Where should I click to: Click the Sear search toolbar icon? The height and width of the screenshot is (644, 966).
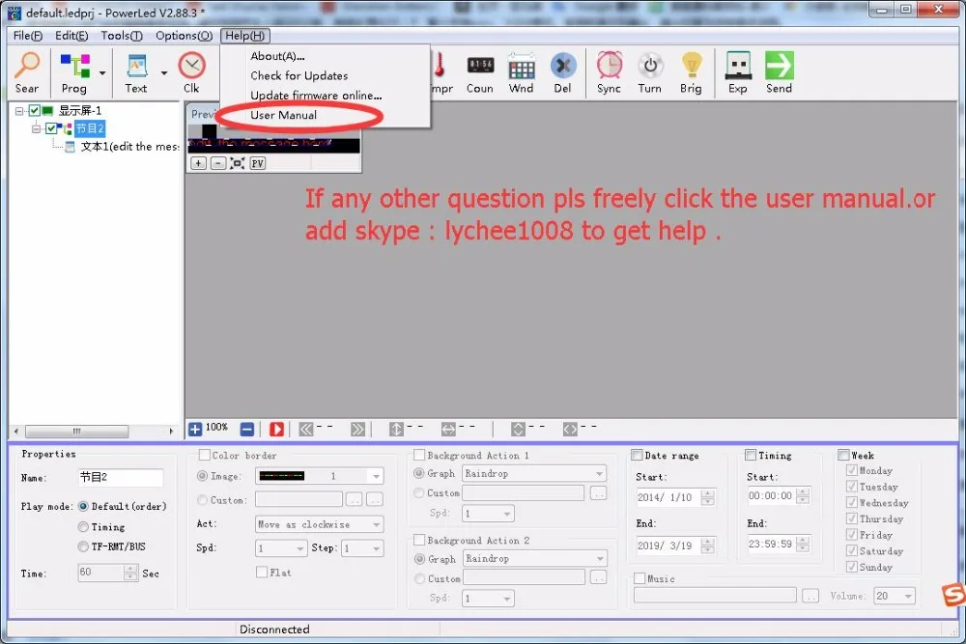[26, 72]
